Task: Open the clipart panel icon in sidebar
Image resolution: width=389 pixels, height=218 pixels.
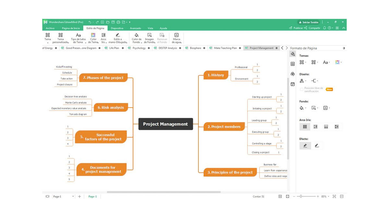Action: click(293, 74)
